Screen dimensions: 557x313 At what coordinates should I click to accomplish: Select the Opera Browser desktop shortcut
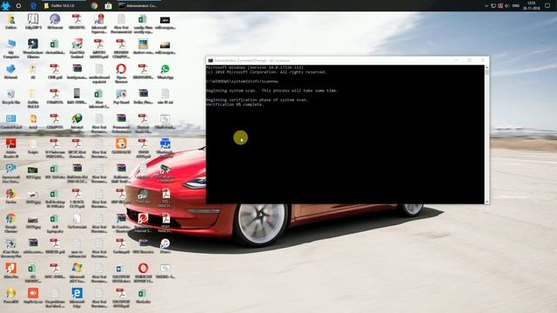point(121,73)
